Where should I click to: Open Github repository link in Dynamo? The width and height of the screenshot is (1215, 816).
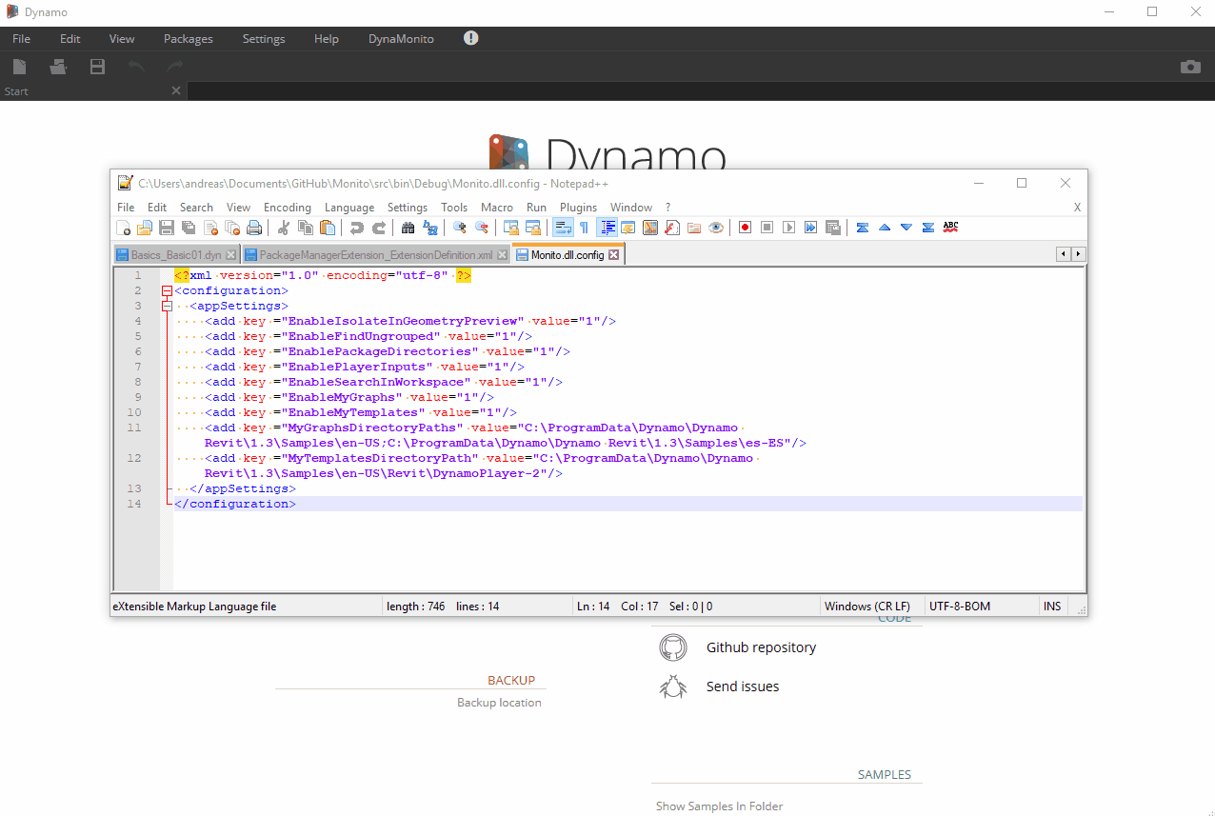(x=761, y=647)
